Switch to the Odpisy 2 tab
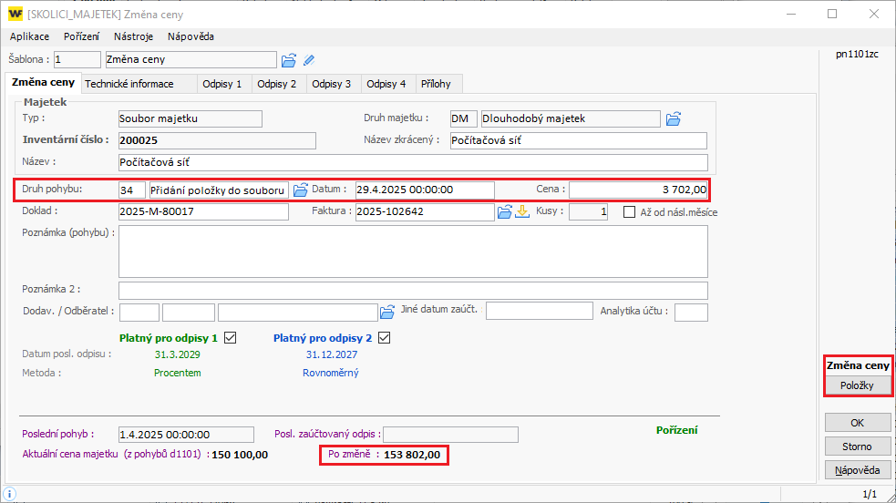 click(x=277, y=84)
